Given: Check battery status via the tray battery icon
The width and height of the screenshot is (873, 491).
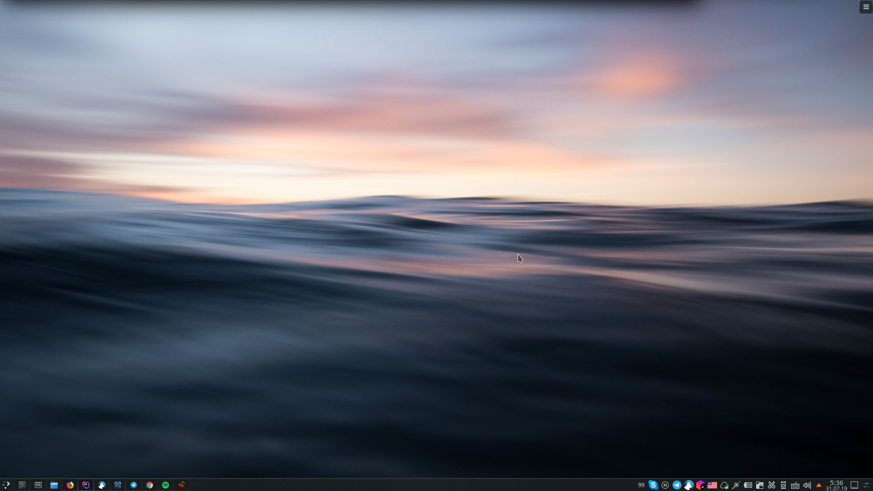Looking at the screenshot, I should point(748,484).
